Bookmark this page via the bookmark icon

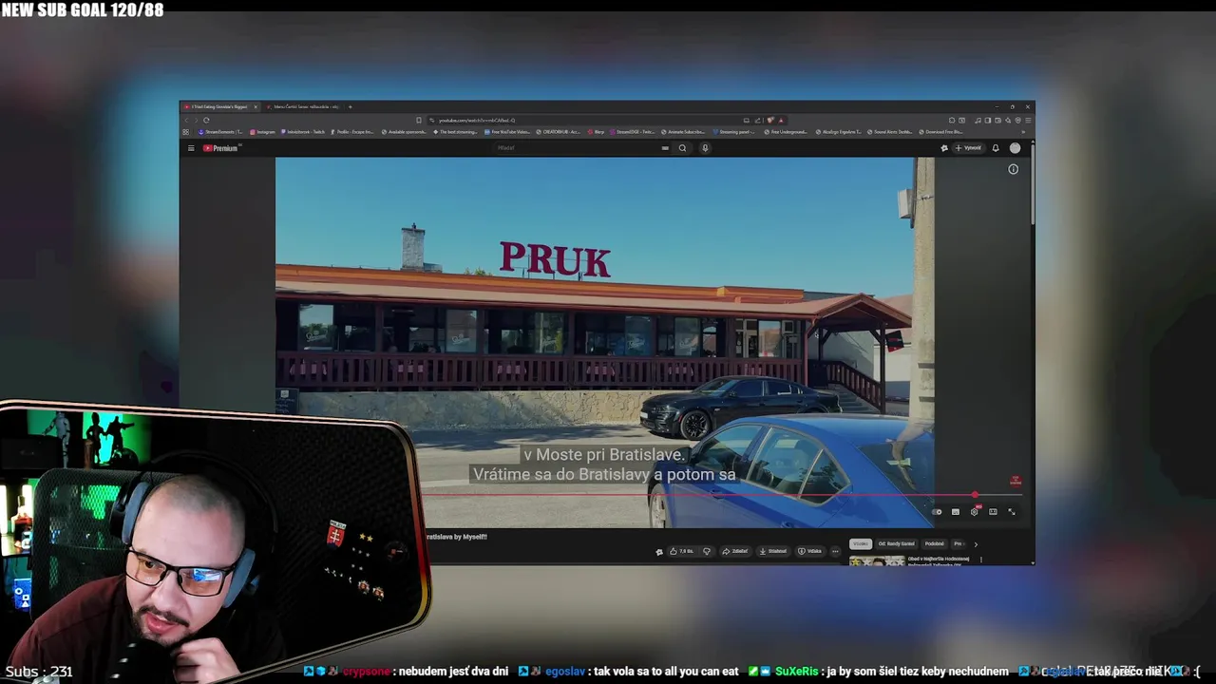[x=419, y=120]
